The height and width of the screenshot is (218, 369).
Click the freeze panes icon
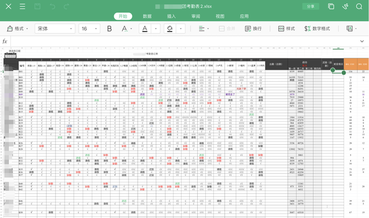click(349, 29)
